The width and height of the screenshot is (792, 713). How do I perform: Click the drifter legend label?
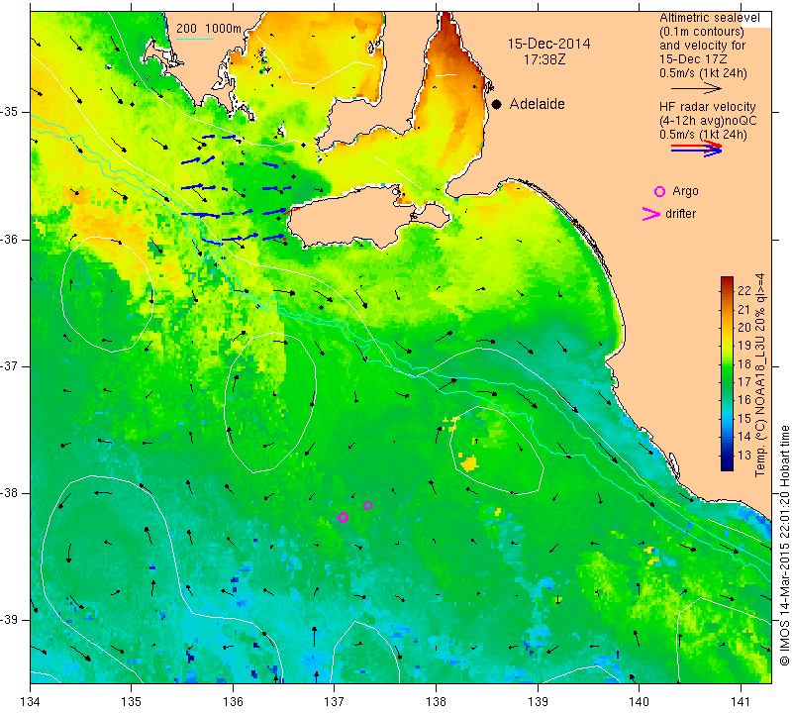(680, 213)
